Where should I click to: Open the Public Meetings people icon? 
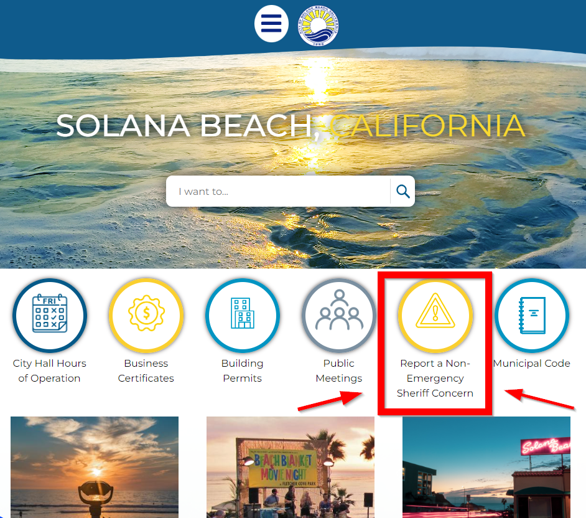pos(339,315)
